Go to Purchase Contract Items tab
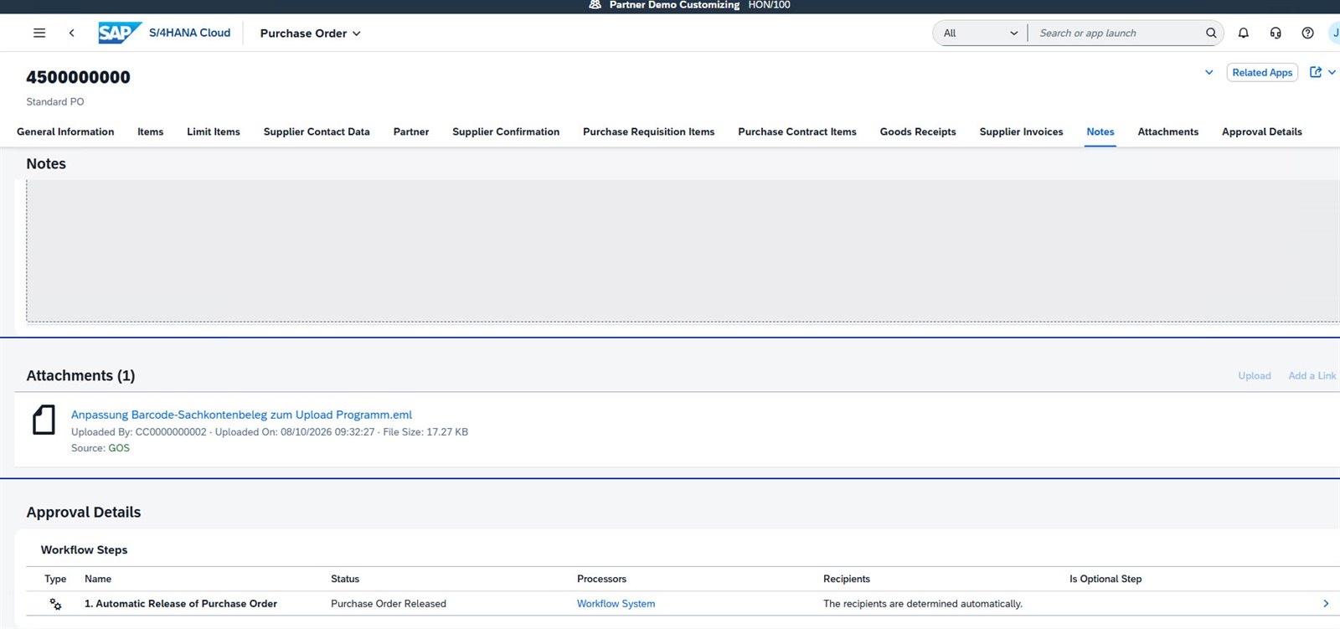The image size is (1340, 629). click(x=797, y=132)
